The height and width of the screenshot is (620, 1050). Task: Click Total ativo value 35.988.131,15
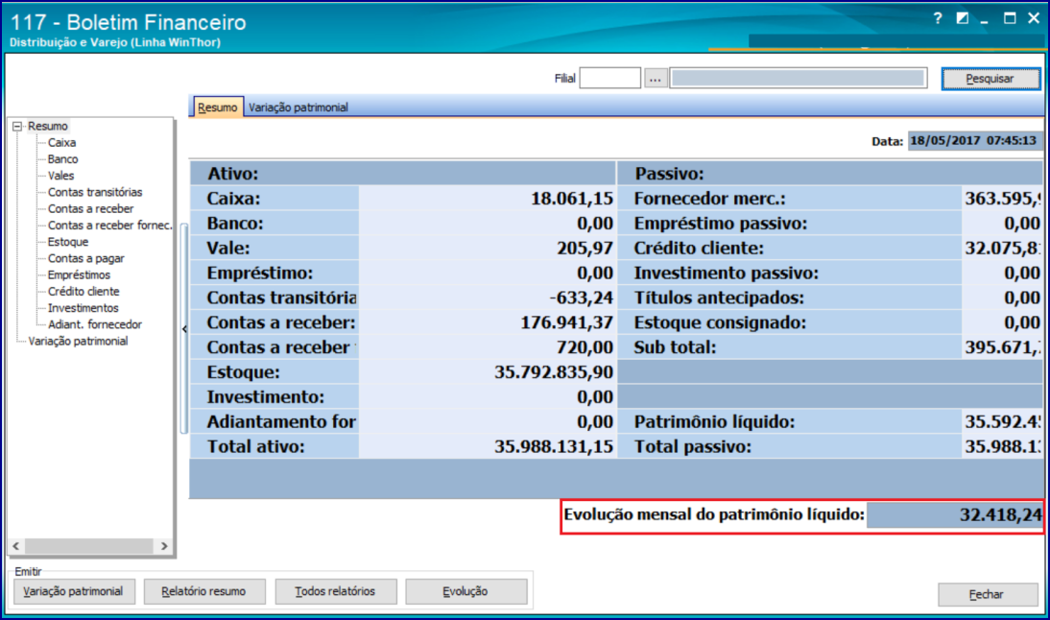pyautogui.click(x=553, y=446)
